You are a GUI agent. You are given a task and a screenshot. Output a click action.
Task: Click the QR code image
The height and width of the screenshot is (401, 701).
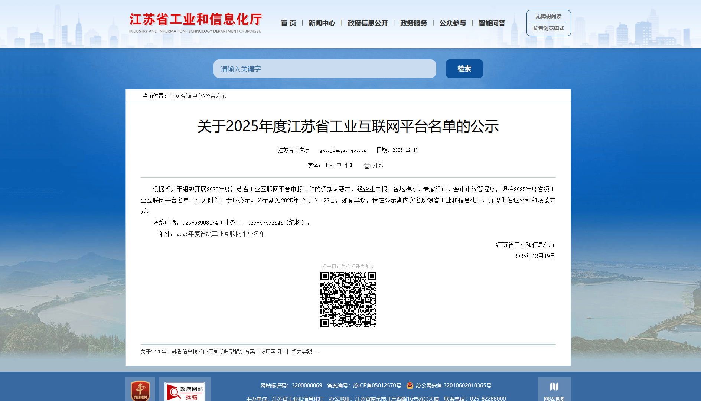[348, 300]
